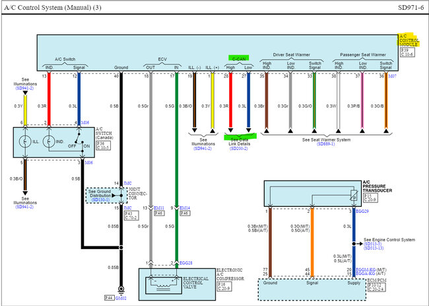Click the M06 connector label at pin 3
This screenshot has width=429, height=306.
(88, 163)
